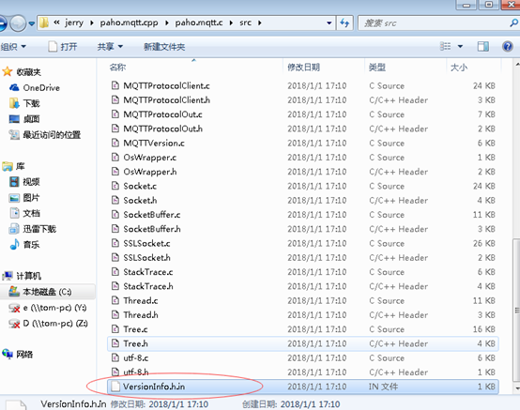This screenshot has width=520, height=410.
Task: Select 收藏夹 star icon in sidebar
Action: point(7,71)
